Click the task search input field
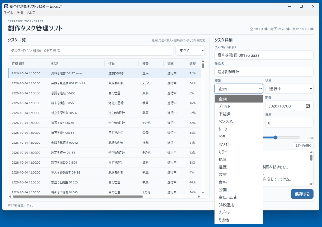 pyautogui.click(x=90, y=51)
